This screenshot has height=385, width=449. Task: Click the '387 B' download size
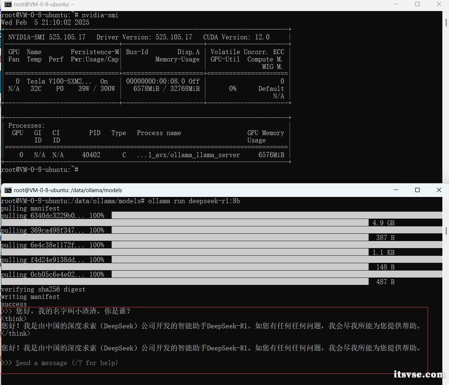coord(385,238)
